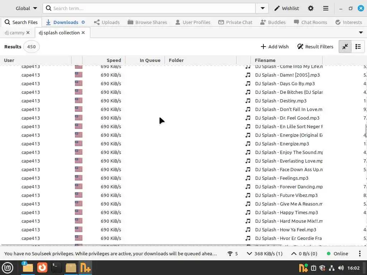Sort results by Speed column
Image resolution: width=367 pixels, height=275 pixels.
(104, 60)
